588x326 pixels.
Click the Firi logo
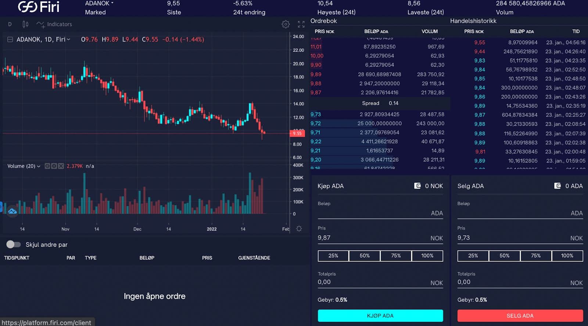(39, 7)
